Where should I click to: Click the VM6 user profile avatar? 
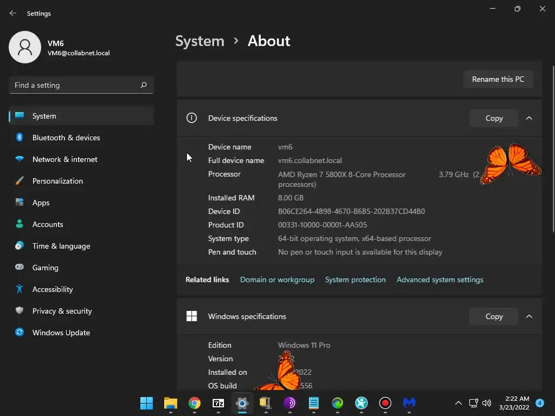pyautogui.click(x=25, y=47)
